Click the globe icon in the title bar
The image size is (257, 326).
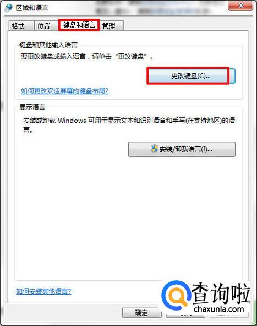[8, 8]
